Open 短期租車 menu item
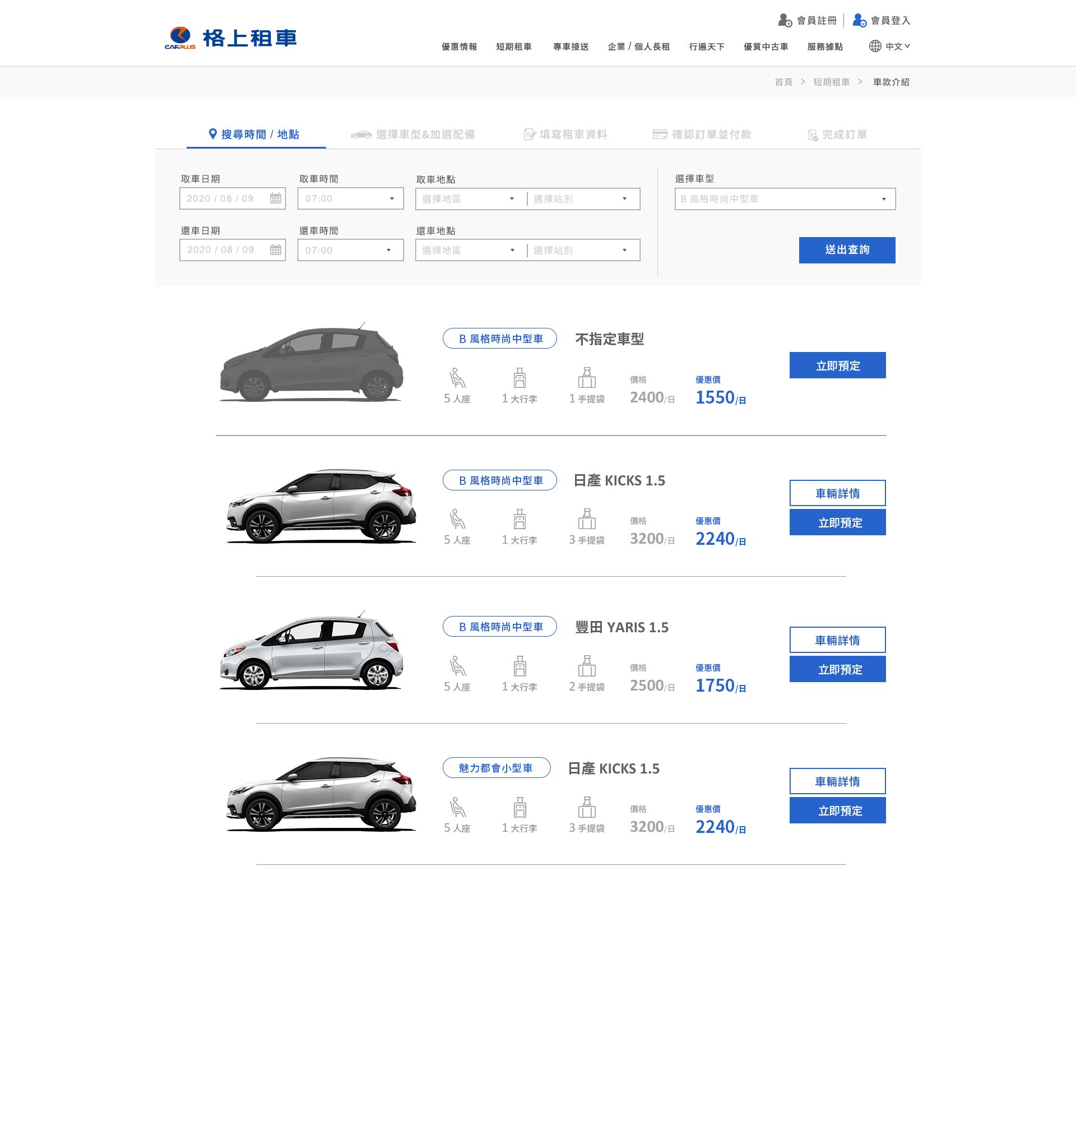Image resolution: width=1076 pixels, height=1121 pixels. pos(514,47)
